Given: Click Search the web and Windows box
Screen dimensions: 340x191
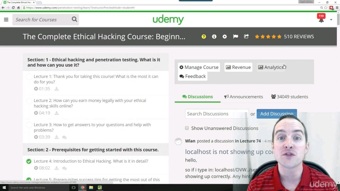Looking at the screenshot, I should [39, 188].
